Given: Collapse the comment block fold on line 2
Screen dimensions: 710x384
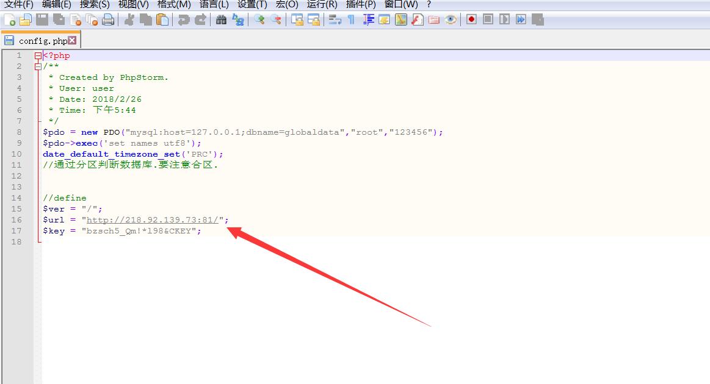Looking at the screenshot, I should [38, 66].
